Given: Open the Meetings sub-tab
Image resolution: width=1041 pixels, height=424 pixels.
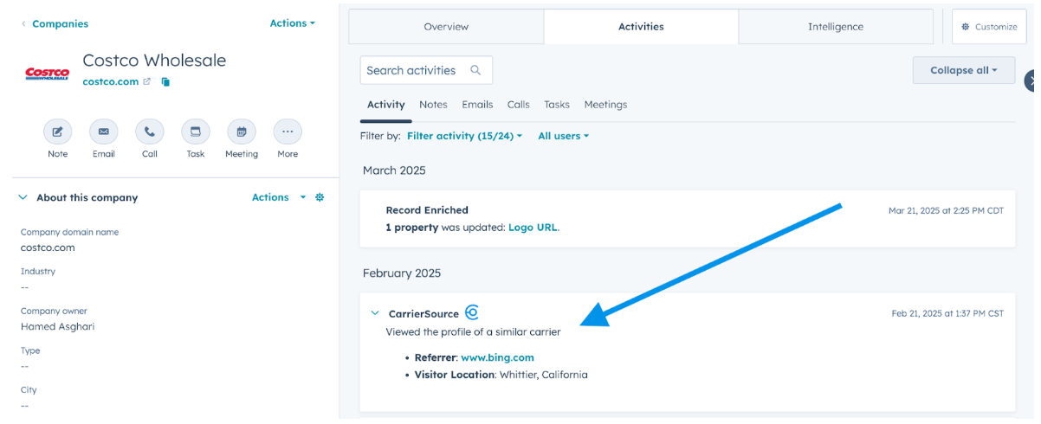Looking at the screenshot, I should click(605, 105).
